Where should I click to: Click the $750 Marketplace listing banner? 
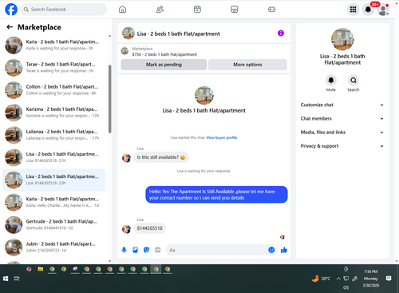pyautogui.click(x=203, y=52)
